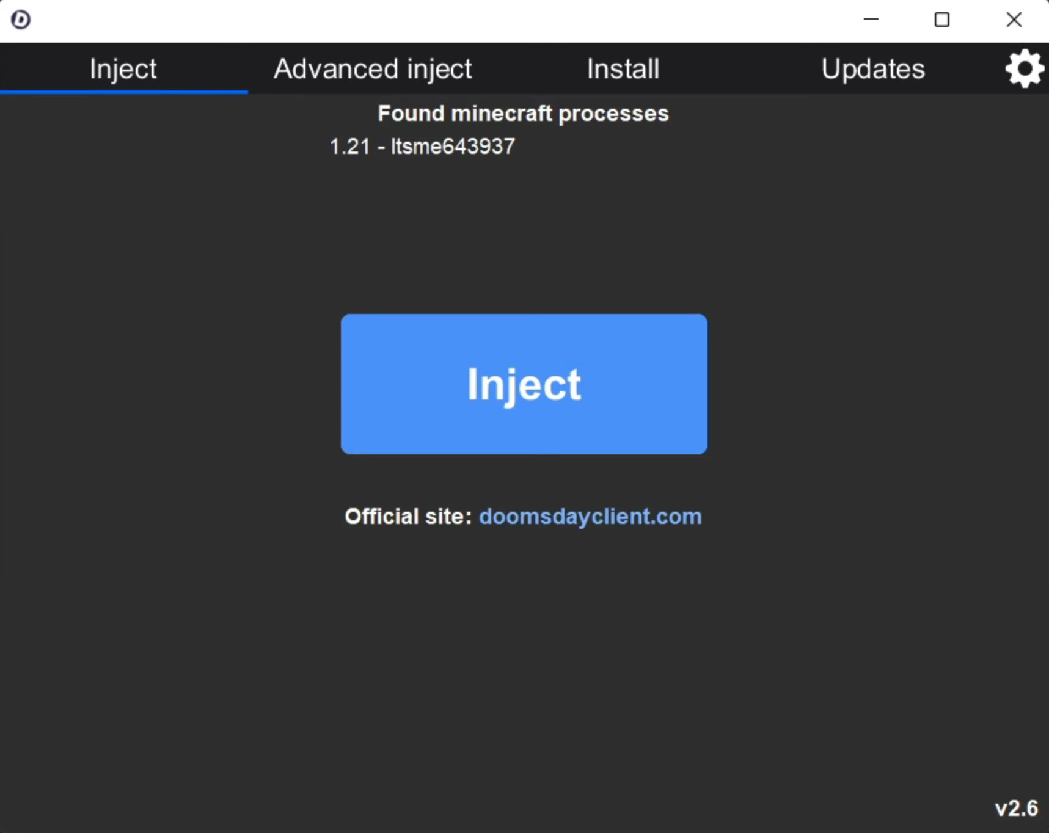Go to the Install tab
Image resolution: width=1049 pixels, height=833 pixels.
tap(623, 68)
